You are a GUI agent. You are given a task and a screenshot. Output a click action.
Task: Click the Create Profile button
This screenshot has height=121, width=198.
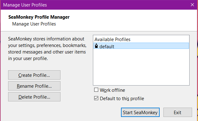pyautogui.click(x=34, y=75)
